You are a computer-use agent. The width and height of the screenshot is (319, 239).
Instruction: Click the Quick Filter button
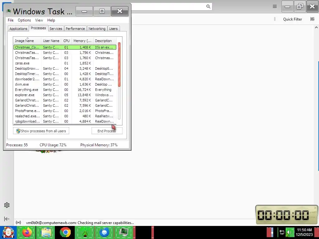[292, 19]
